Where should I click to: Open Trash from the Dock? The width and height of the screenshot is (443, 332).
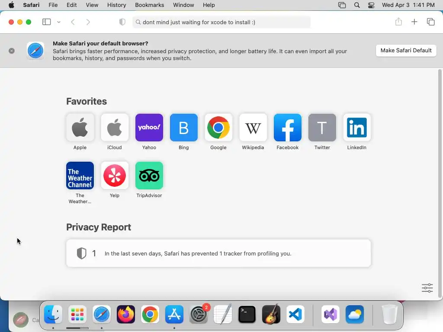click(390, 314)
